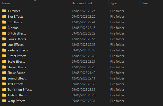Select the Particle Effects folder icon
Screen dimensions: 163x106
(x=4, y=50)
